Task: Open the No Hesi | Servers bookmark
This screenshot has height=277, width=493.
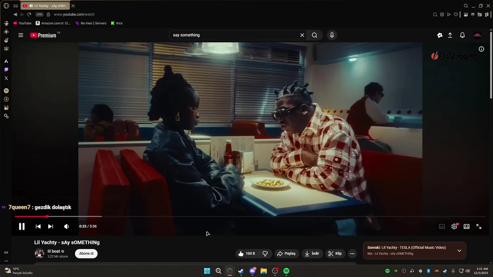Action: pyautogui.click(x=91, y=23)
